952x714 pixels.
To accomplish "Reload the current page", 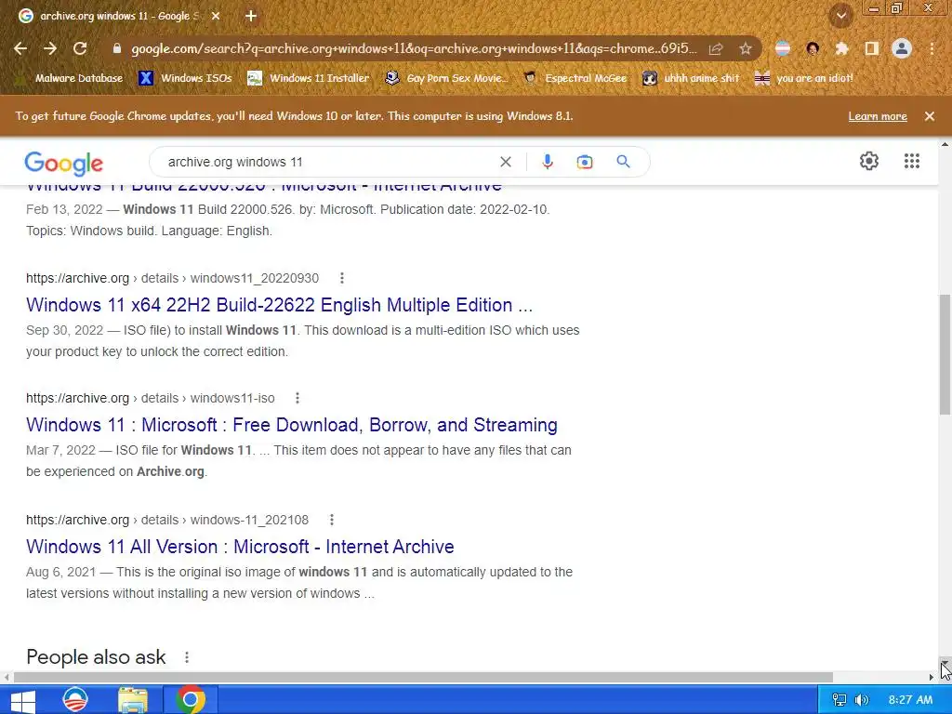I will pyautogui.click(x=80, y=48).
